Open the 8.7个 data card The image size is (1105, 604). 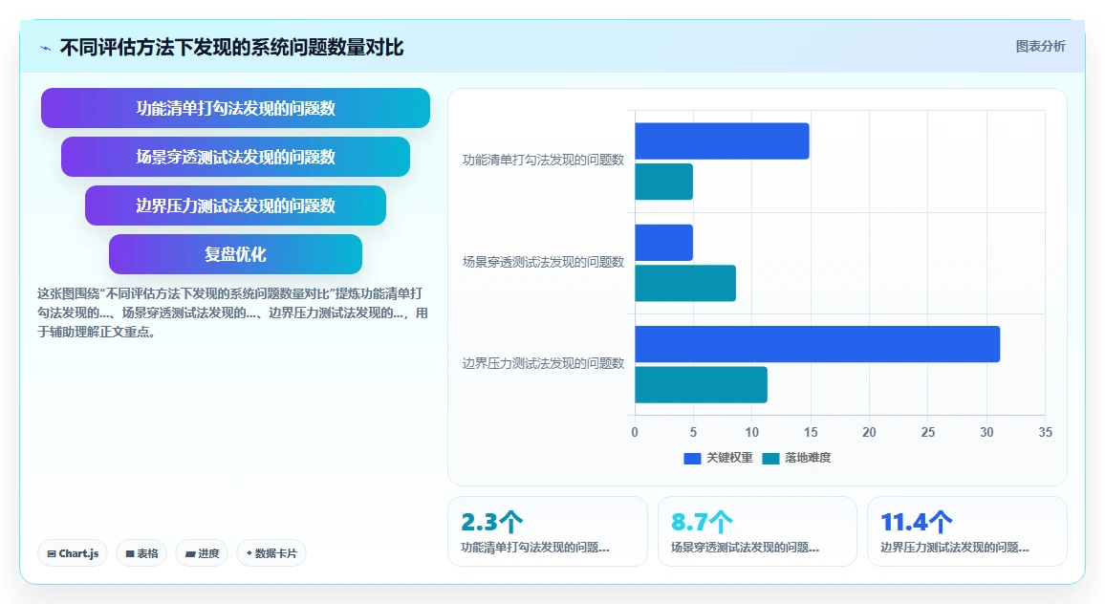[x=758, y=531]
